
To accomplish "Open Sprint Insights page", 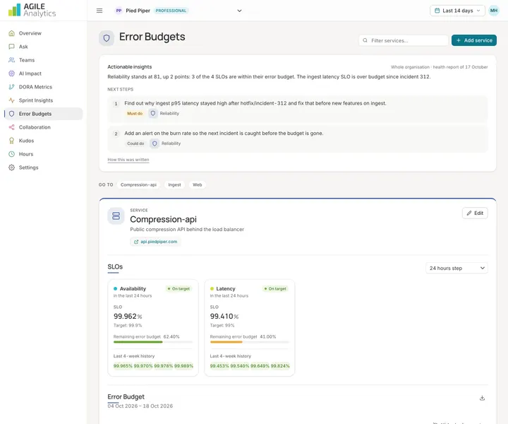I will pyautogui.click(x=44, y=100).
